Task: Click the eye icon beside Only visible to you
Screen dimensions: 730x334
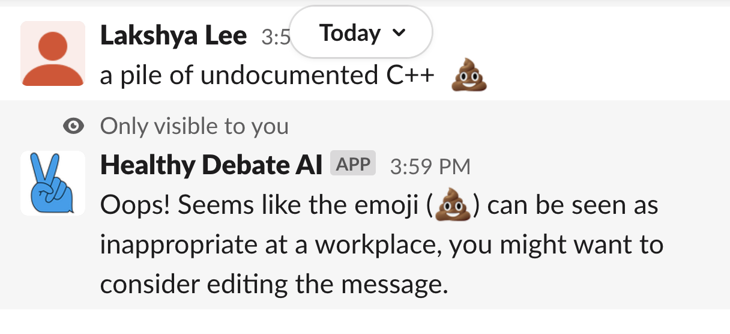Action: (73, 126)
